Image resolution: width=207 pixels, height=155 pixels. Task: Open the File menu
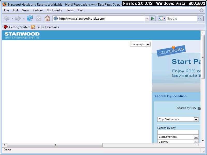[x=6, y=10]
